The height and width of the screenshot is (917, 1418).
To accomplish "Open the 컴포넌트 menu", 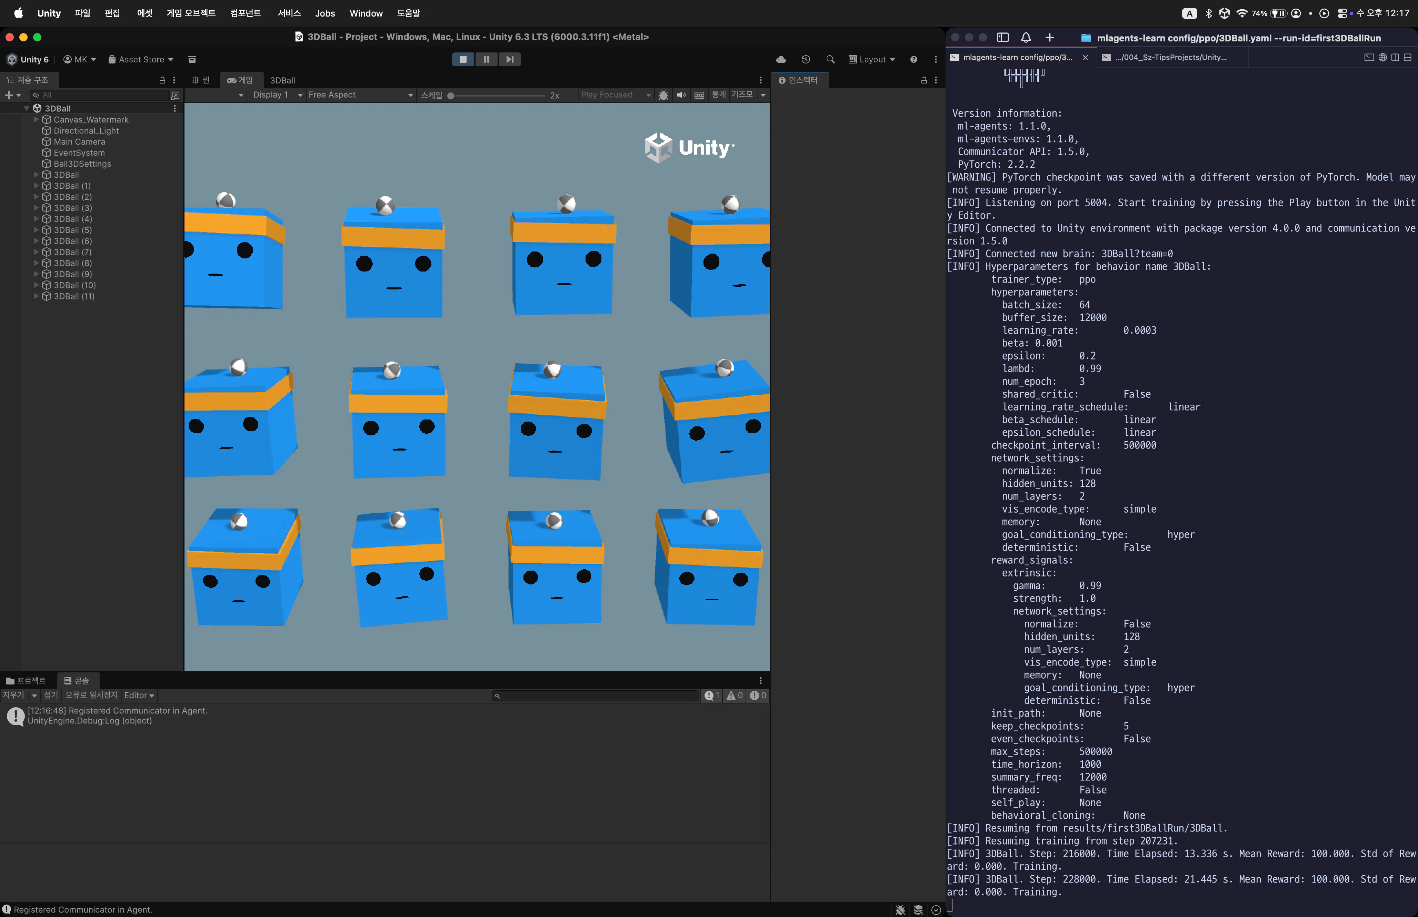I will click(x=245, y=13).
